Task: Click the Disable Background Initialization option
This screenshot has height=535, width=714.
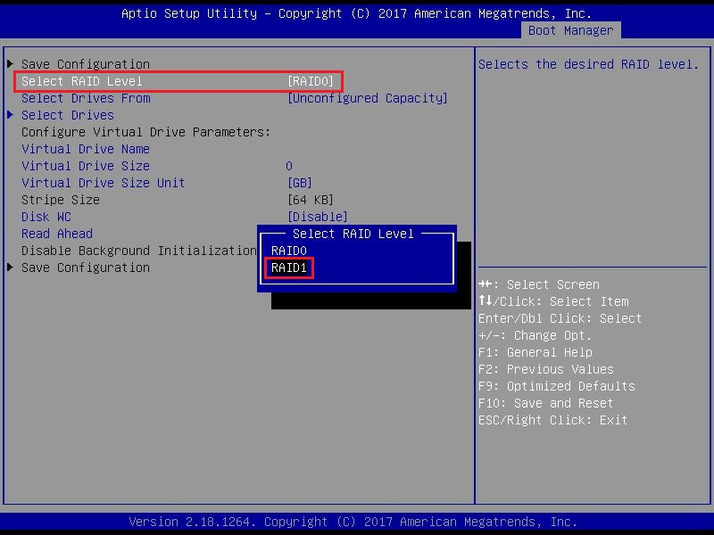Action: click(138, 251)
